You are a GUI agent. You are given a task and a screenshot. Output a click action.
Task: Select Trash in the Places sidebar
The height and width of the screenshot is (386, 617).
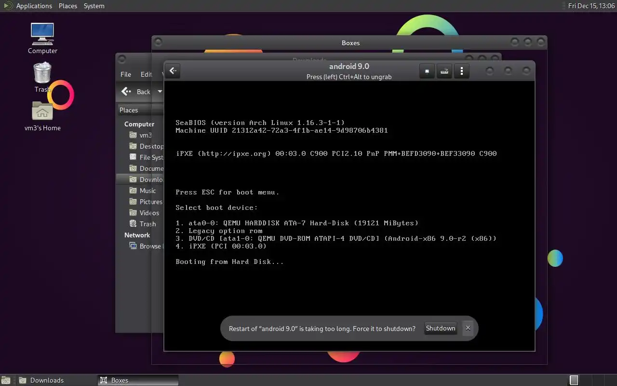pyautogui.click(x=142, y=224)
